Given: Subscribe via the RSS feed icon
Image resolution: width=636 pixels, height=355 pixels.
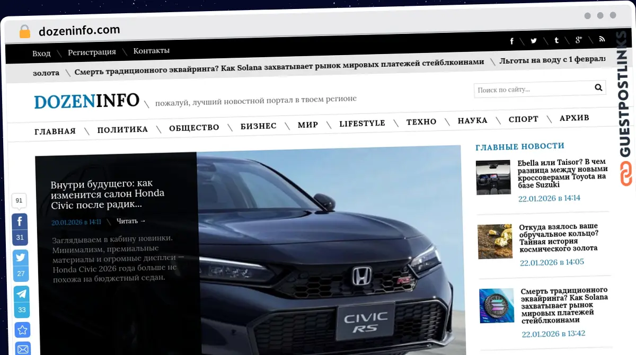Looking at the screenshot, I should 602,40.
